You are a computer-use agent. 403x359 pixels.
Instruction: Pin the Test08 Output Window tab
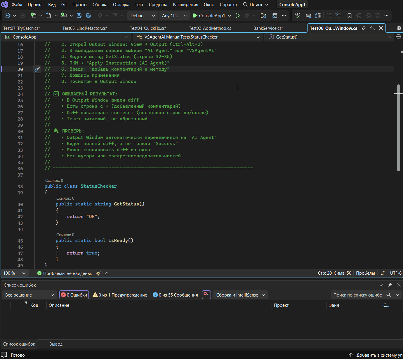point(364,28)
